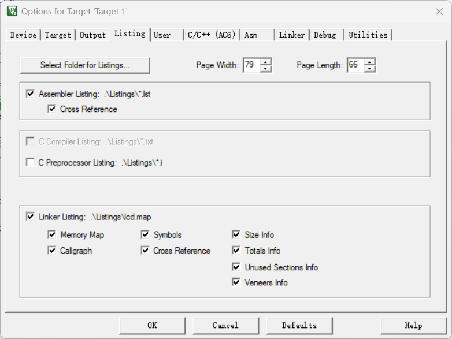452x339 pixels.
Task: Increase Page Width with up arrow
Action: pyautogui.click(x=265, y=62)
